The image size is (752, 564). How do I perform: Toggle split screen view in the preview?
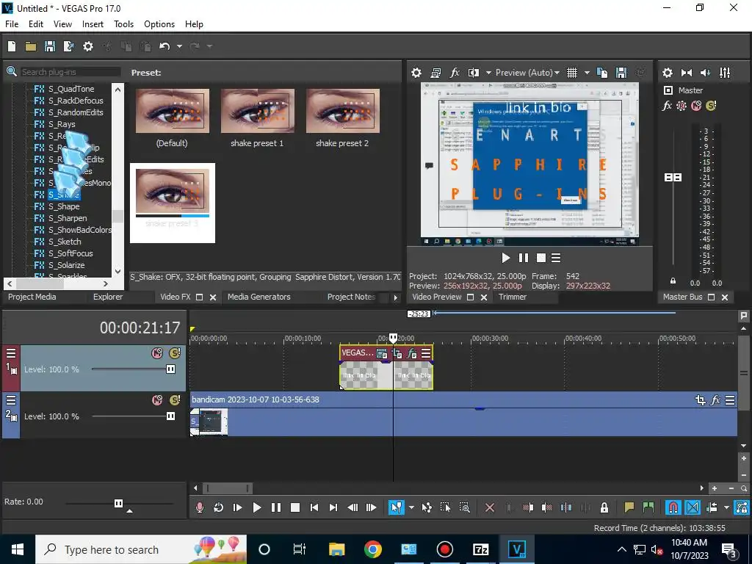coord(474,73)
